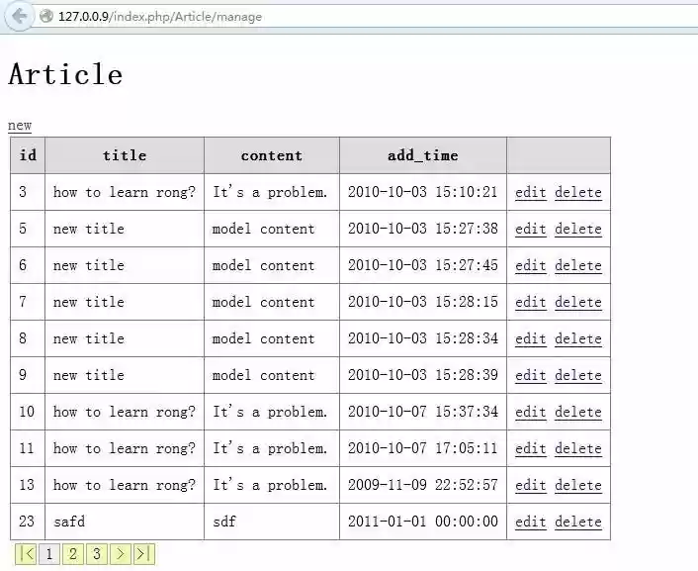This screenshot has height=571, width=698.
Task: Delete the article with id 5
Action: coord(578,229)
